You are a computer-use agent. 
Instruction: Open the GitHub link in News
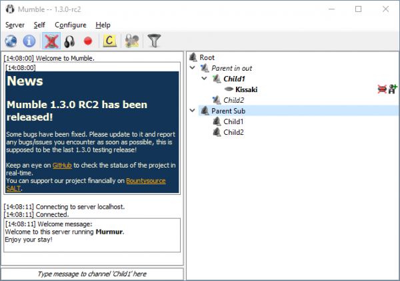click(62, 166)
